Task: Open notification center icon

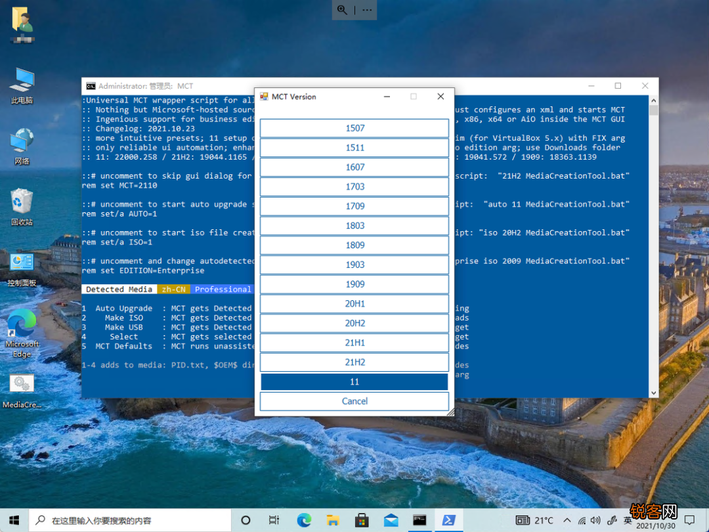Action: (689, 520)
